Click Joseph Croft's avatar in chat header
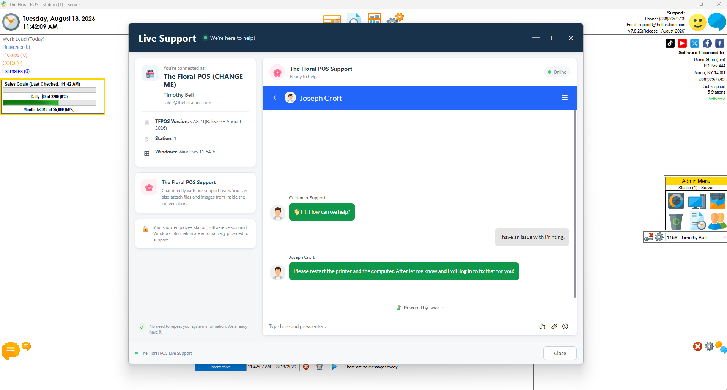 [x=290, y=98]
